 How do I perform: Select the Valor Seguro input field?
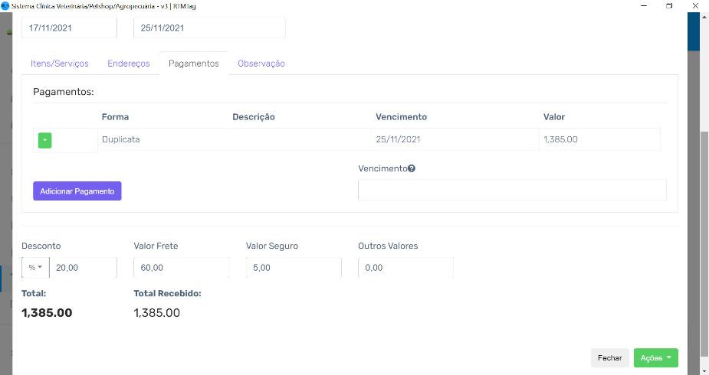click(293, 268)
